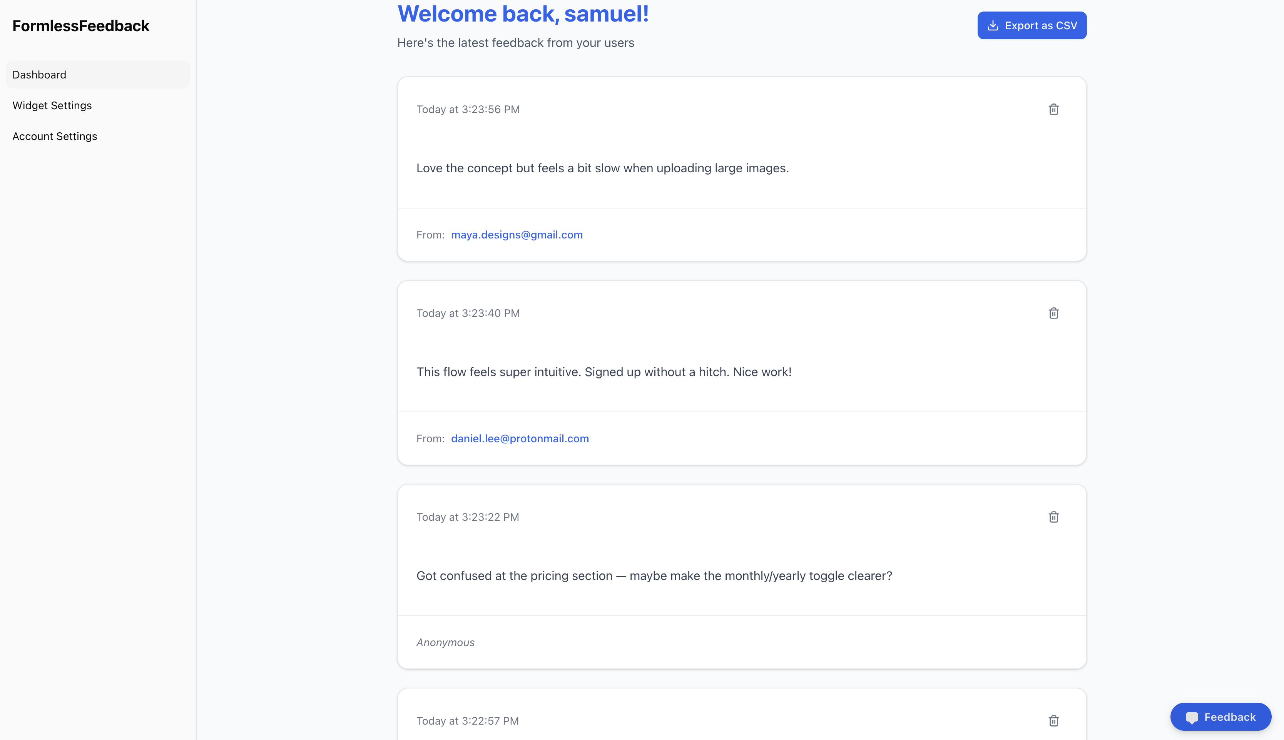The height and width of the screenshot is (740, 1284).
Task: Click the FormlessFeedback logo
Action: coord(81,26)
